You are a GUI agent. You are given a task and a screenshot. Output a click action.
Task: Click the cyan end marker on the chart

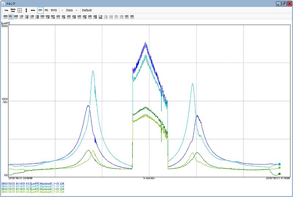[x=279, y=164]
